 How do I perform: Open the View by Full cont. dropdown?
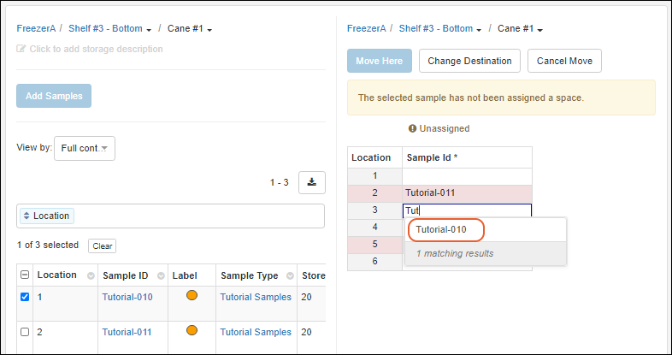coord(84,148)
